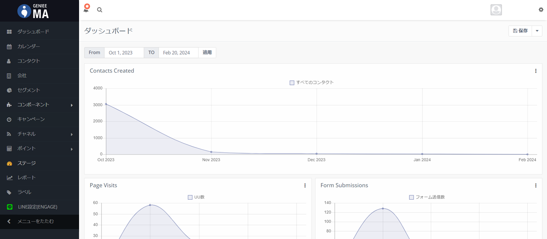This screenshot has height=239, width=547.
Task: Click the user avatar thumbnail
Action: click(x=496, y=10)
